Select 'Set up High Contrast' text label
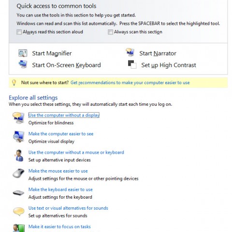232x232 pixels. (169, 65)
